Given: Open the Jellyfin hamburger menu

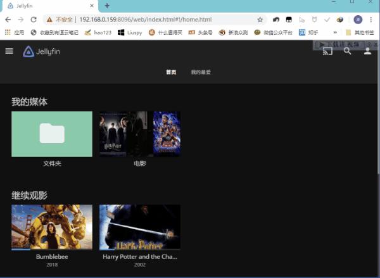Looking at the screenshot, I should point(9,51).
